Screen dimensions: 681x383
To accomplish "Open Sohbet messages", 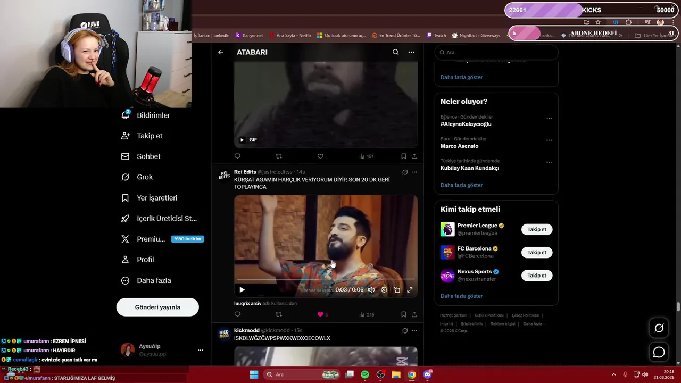I will point(141,156).
